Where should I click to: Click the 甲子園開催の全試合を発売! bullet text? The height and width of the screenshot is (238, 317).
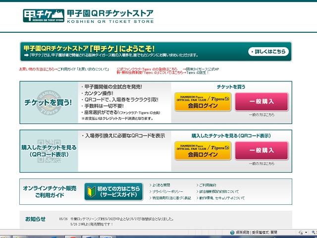(113, 87)
